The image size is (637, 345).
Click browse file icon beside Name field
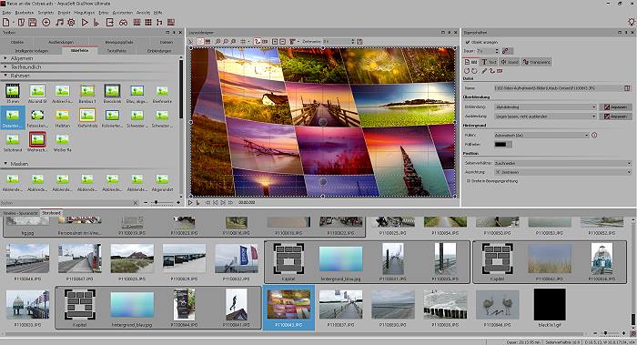tap(627, 87)
